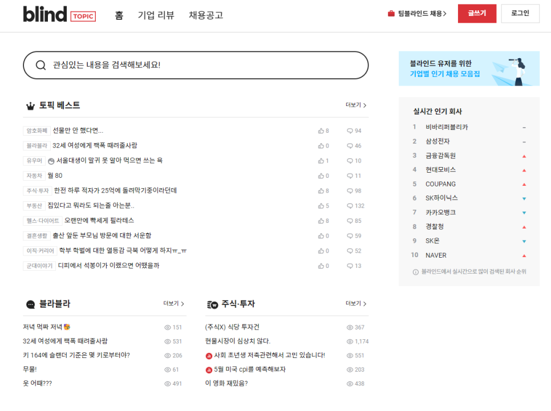Open company 현대모비스 in the ranking
Screen dimensions: 551x411
[x=441, y=170]
